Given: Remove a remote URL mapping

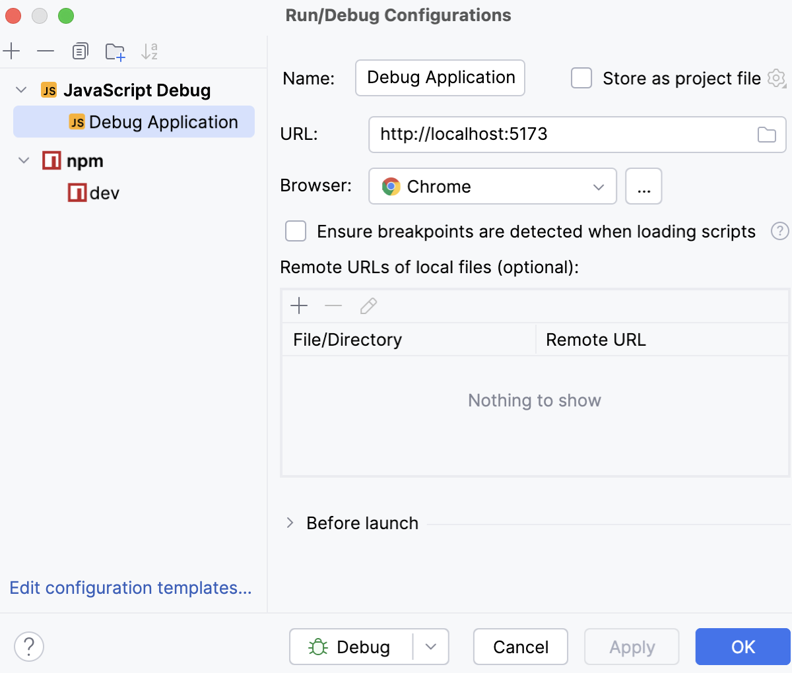Looking at the screenshot, I should (x=333, y=305).
